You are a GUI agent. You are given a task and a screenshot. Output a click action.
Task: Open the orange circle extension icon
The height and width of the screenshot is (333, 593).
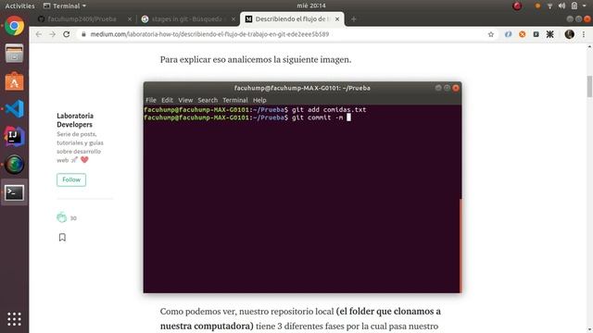[522, 34]
